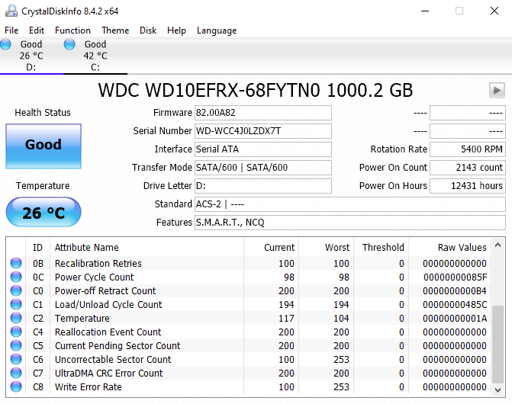Screen dimensions: 512x404
Task: Open the Function menu
Action: coord(72,30)
